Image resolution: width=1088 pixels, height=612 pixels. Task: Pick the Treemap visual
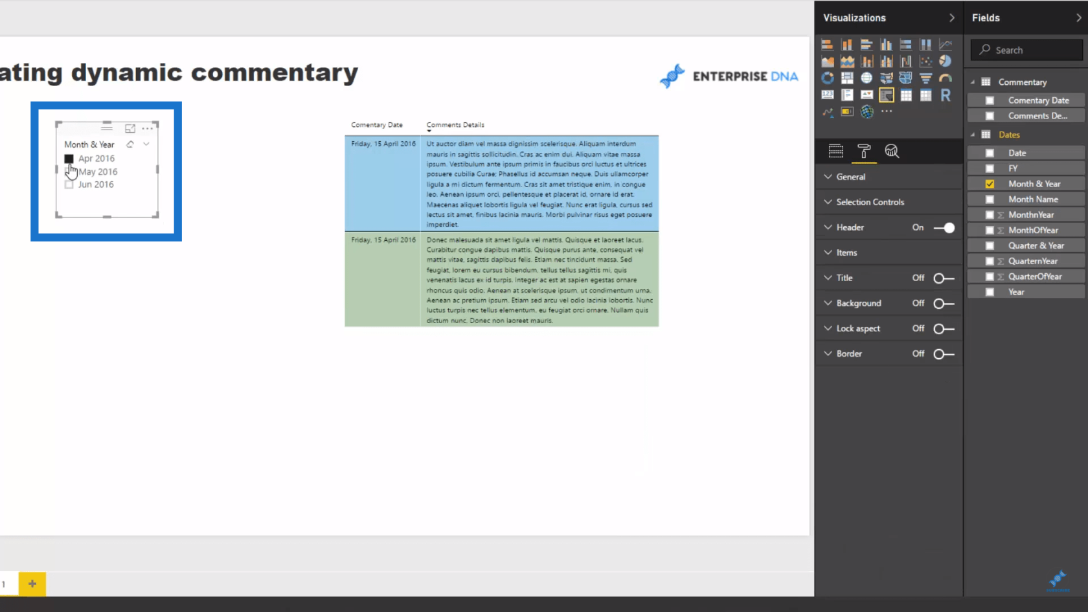click(847, 78)
